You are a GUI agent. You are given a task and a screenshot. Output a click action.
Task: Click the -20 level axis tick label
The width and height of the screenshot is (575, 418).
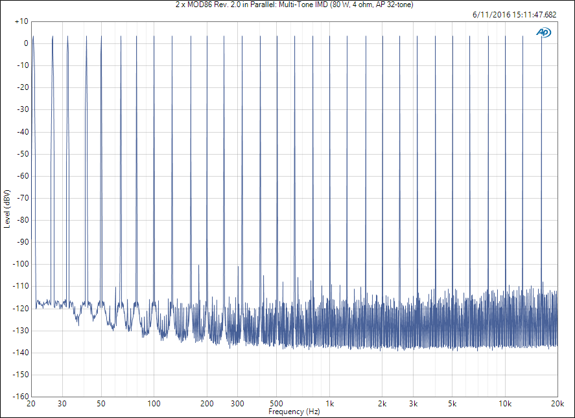click(23, 87)
